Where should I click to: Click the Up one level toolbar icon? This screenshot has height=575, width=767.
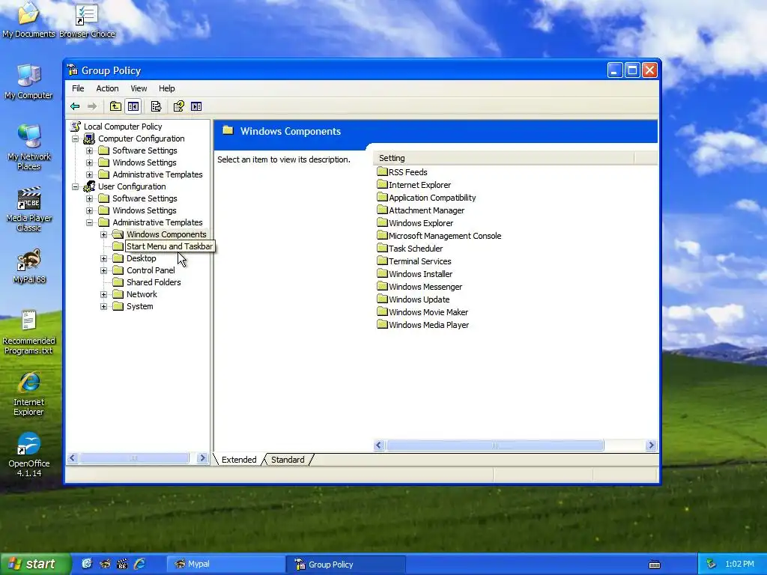(115, 106)
